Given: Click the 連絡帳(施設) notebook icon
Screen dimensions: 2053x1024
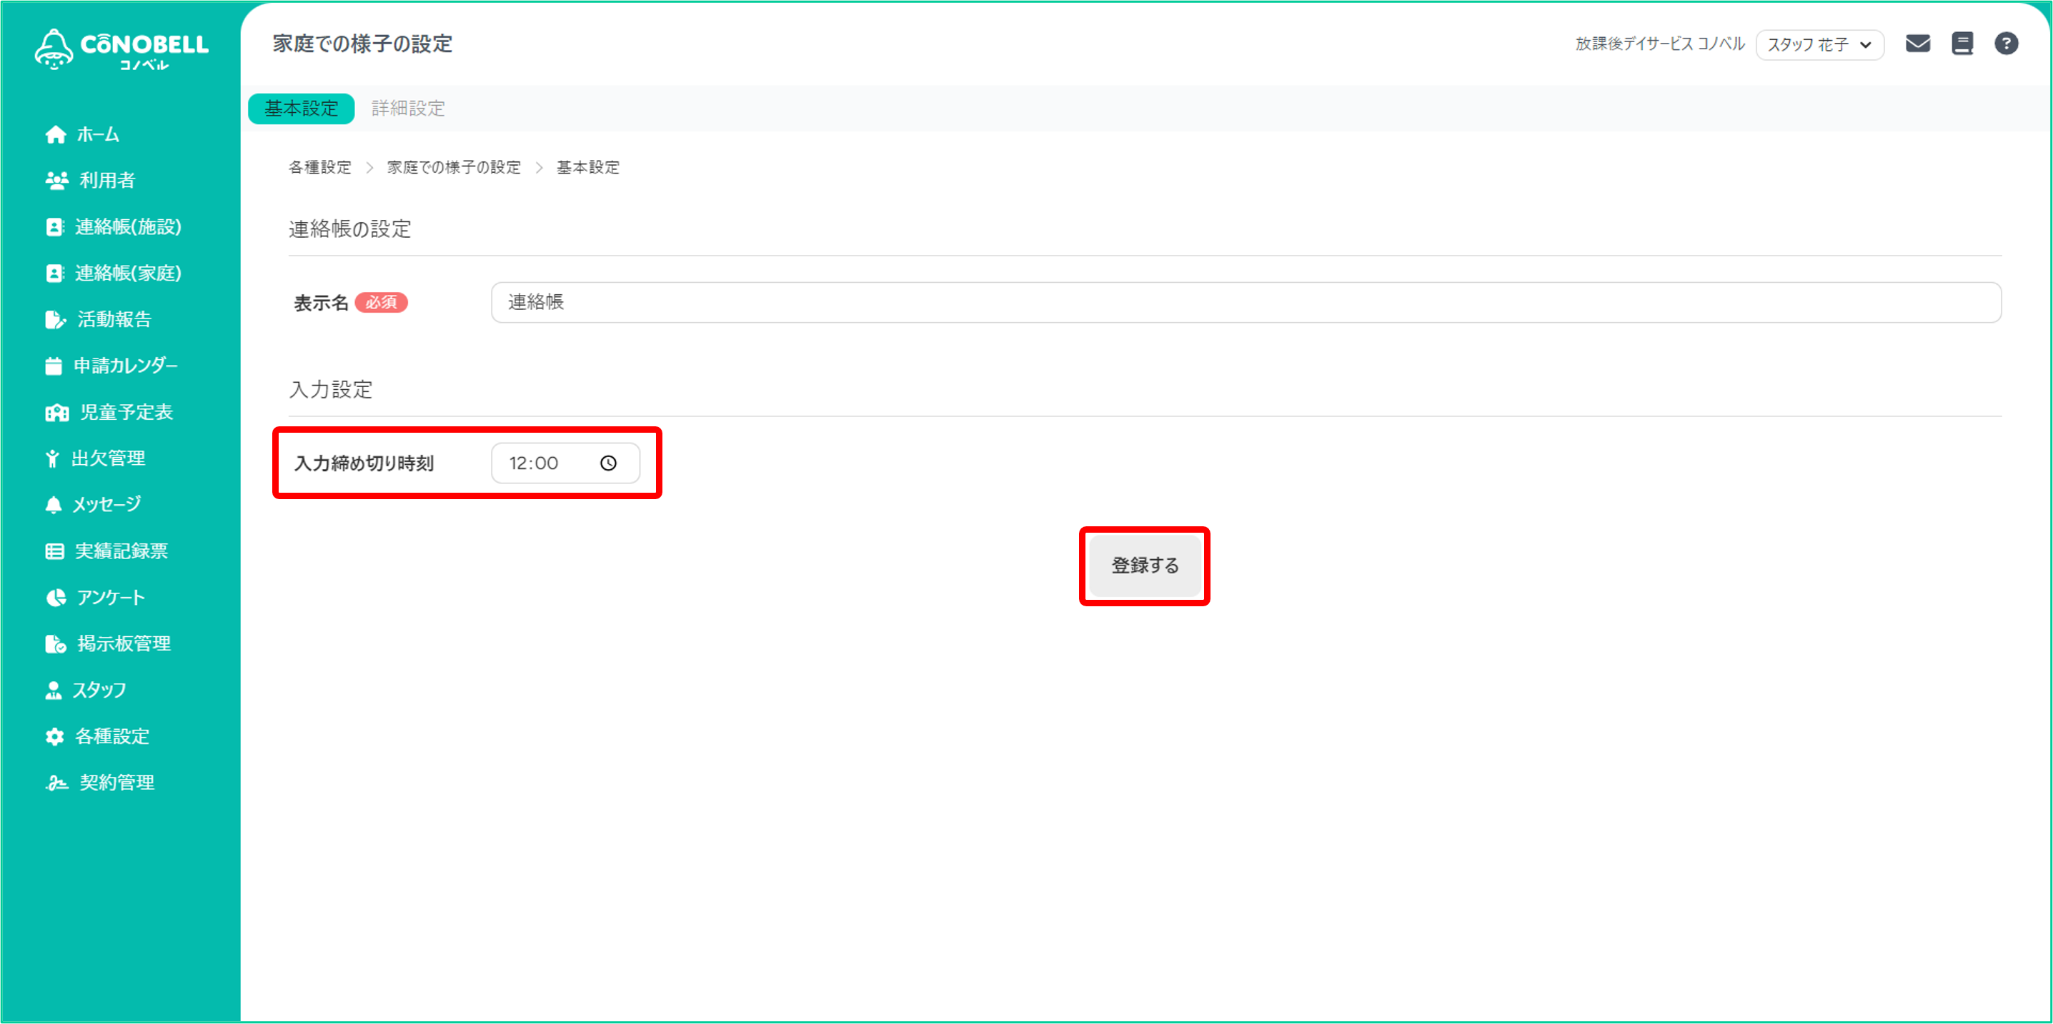Looking at the screenshot, I should [54, 227].
